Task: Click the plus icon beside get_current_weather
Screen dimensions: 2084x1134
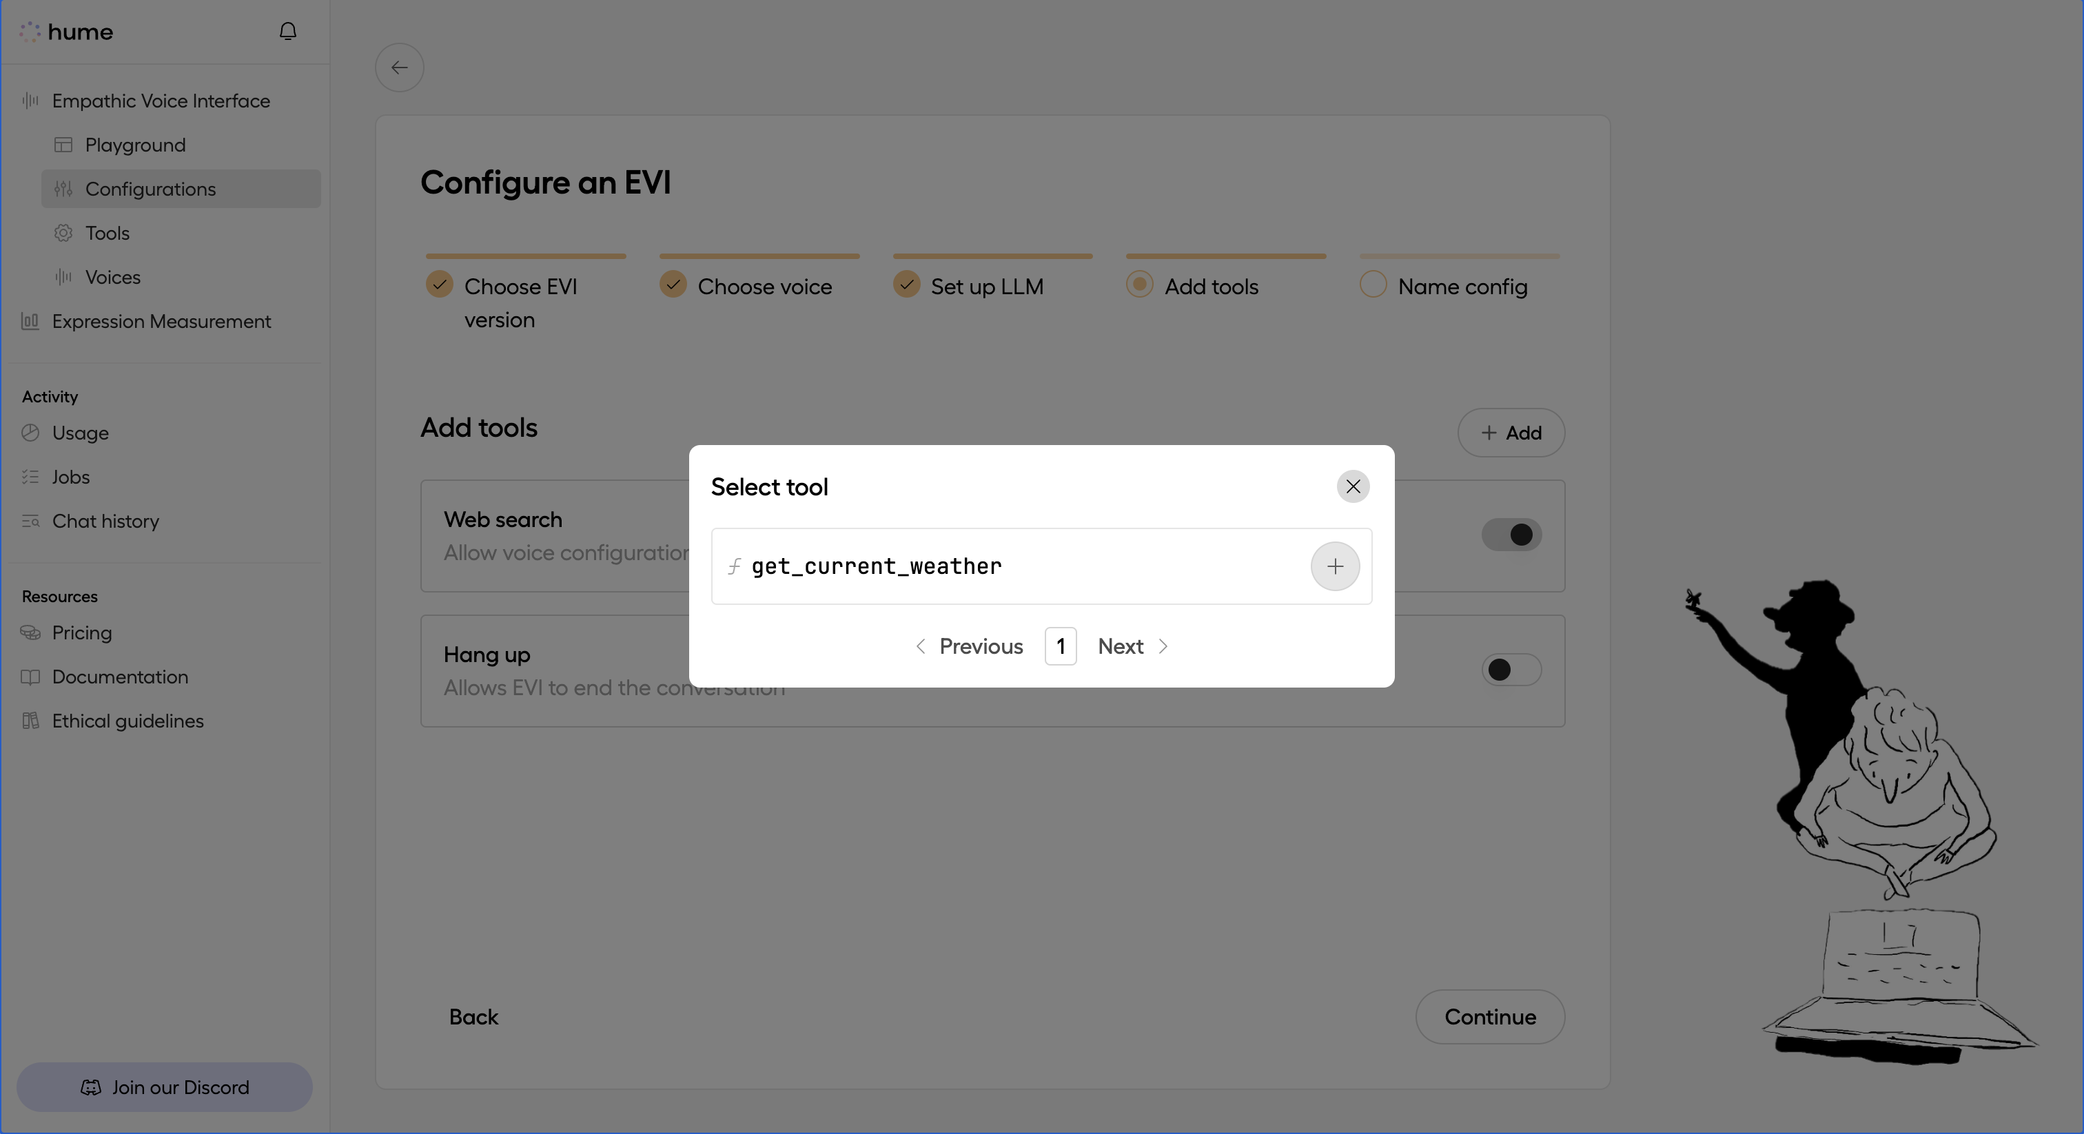Action: (1334, 566)
